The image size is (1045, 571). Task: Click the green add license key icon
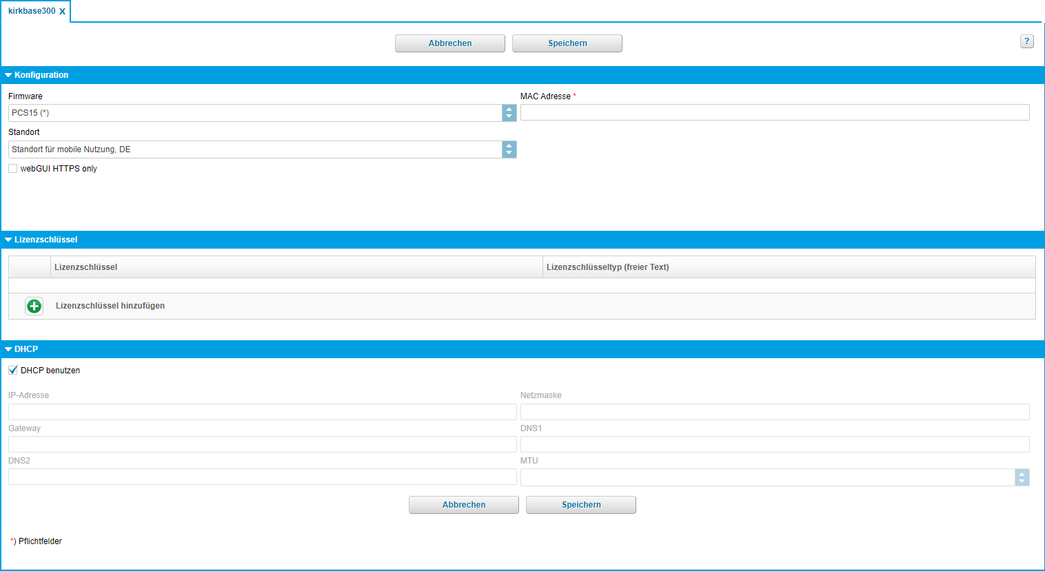(34, 306)
